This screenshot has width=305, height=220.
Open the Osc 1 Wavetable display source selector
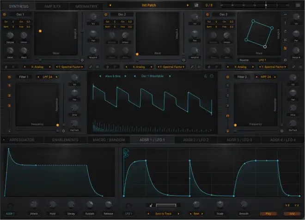point(152,76)
